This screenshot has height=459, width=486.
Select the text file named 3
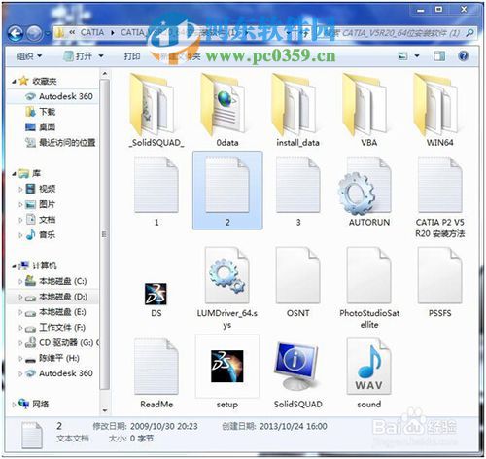pos(298,192)
